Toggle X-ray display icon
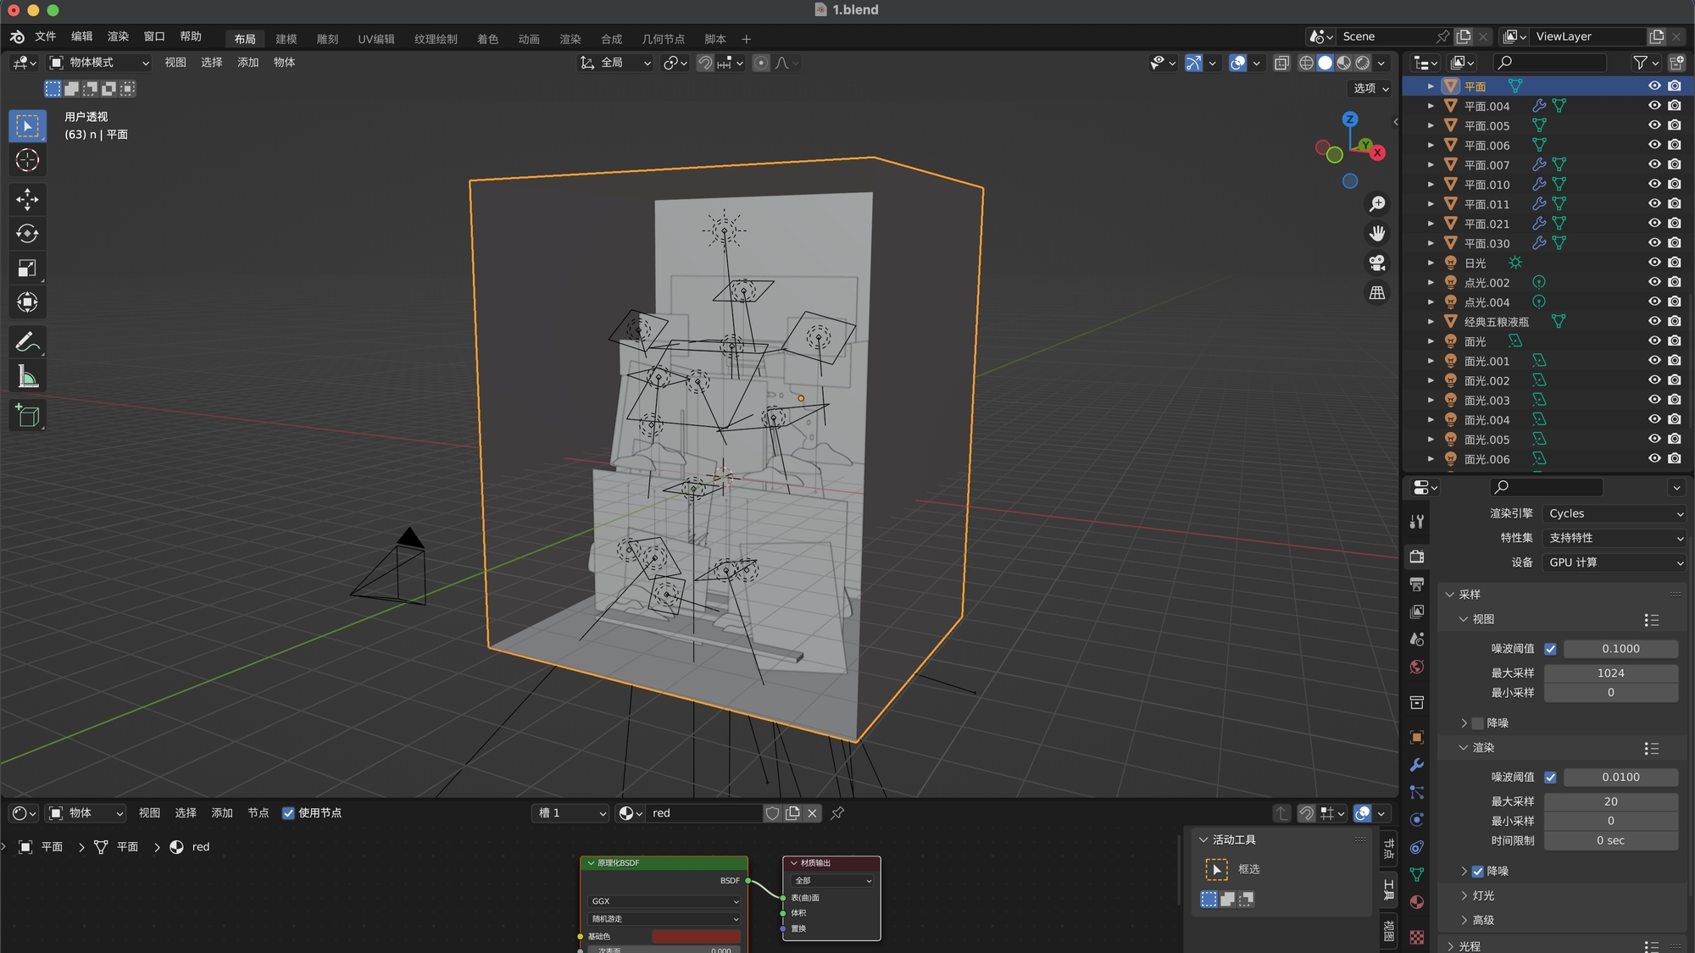 click(x=1282, y=63)
